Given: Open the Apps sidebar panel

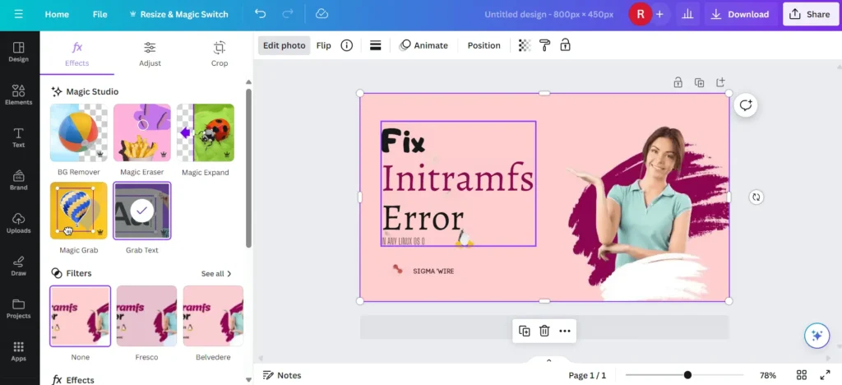Looking at the screenshot, I should click(x=19, y=351).
